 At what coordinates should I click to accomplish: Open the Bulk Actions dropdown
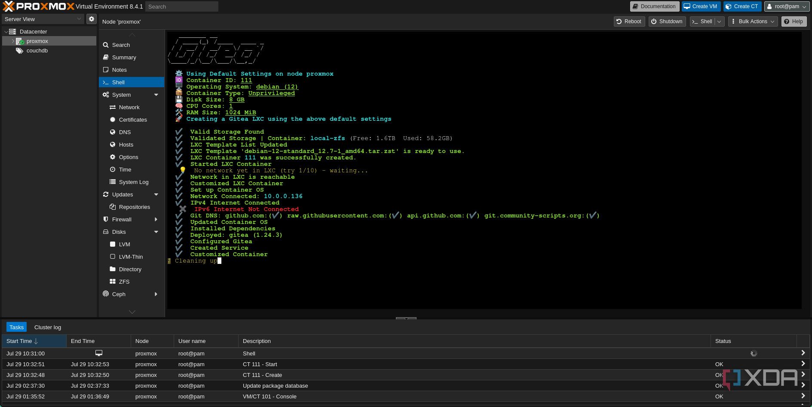pyautogui.click(x=753, y=21)
